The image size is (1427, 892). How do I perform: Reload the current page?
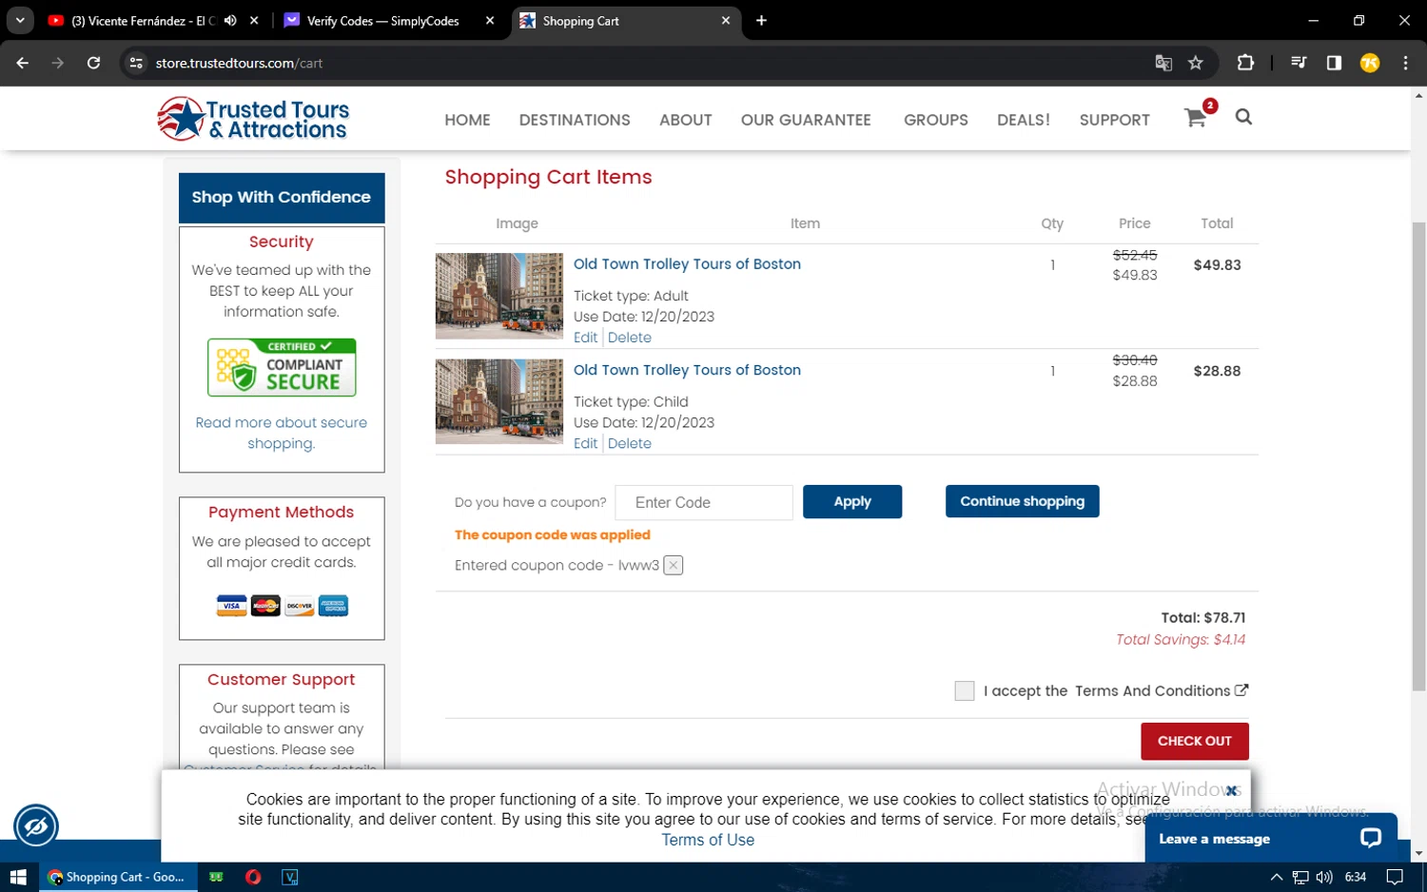pyautogui.click(x=93, y=63)
